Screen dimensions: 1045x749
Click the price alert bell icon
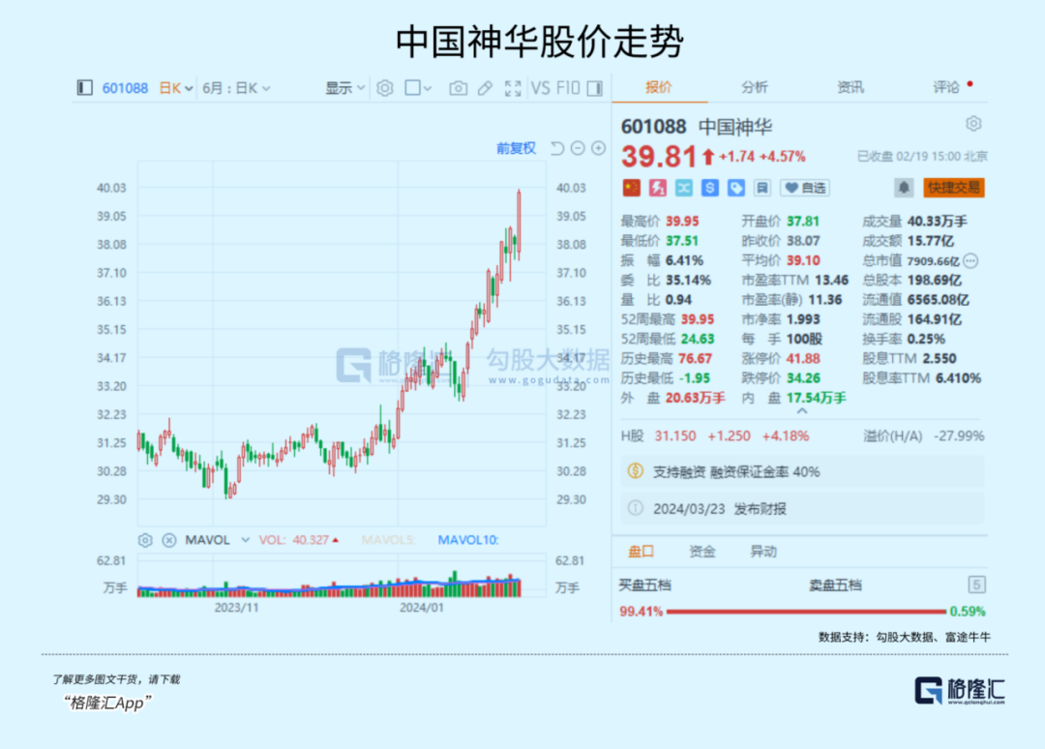(904, 188)
